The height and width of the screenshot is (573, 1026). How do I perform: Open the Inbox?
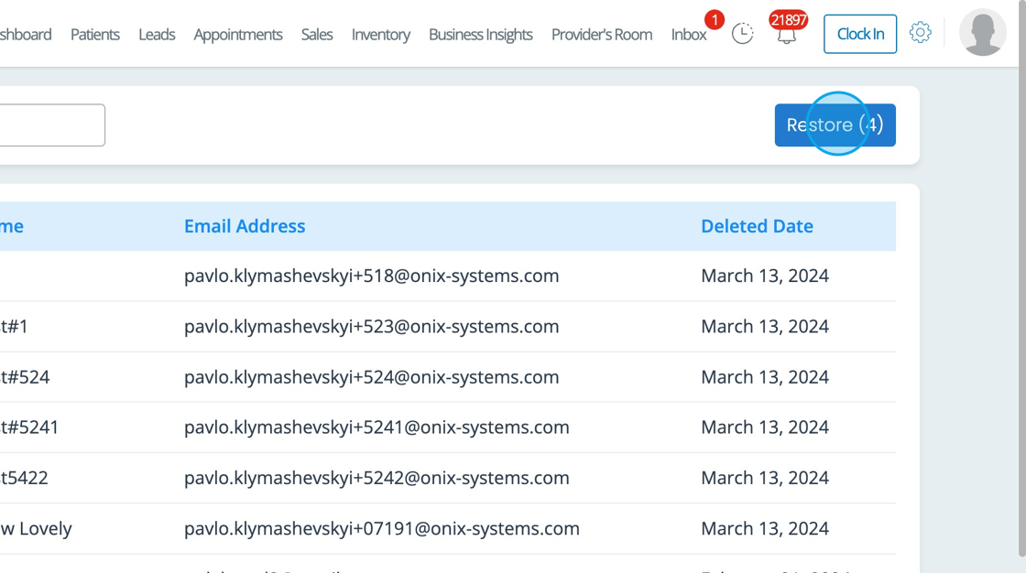688,35
